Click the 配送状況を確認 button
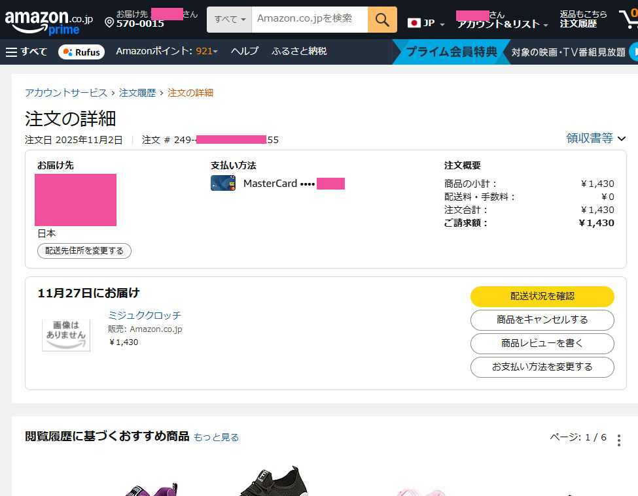Screen dimensions: 638x496 (x=542, y=296)
